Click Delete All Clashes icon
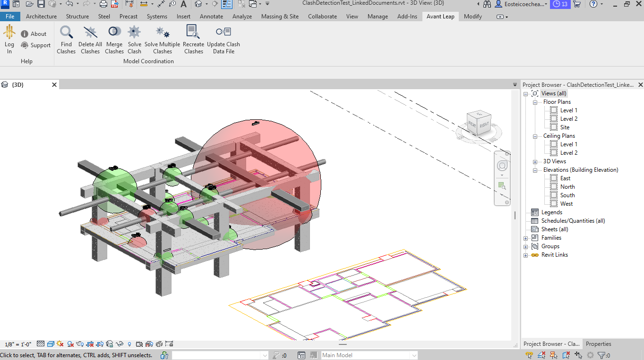 (90, 40)
